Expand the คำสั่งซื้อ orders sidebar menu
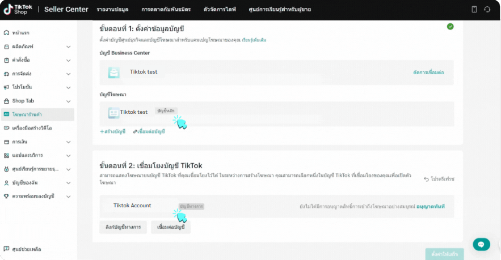 point(68,61)
